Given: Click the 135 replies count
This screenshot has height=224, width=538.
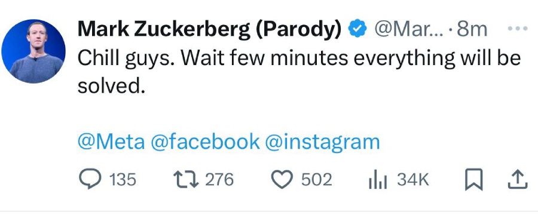Looking at the screenshot, I should [123, 180].
